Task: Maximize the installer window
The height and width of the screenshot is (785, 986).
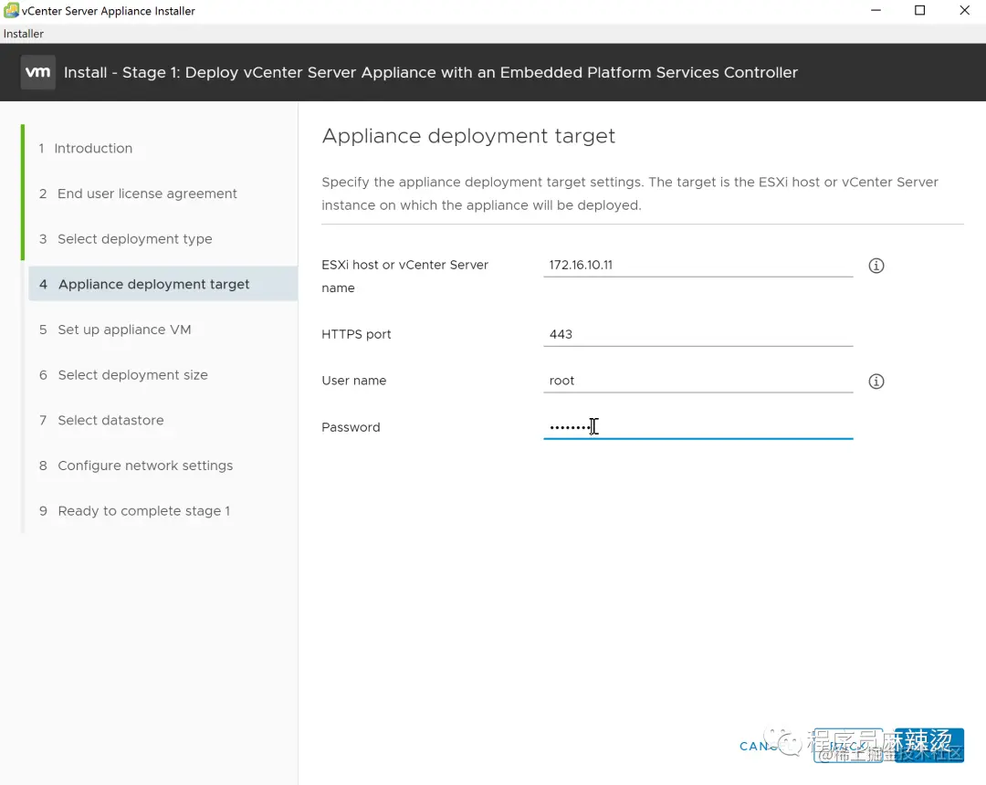Action: (919, 11)
